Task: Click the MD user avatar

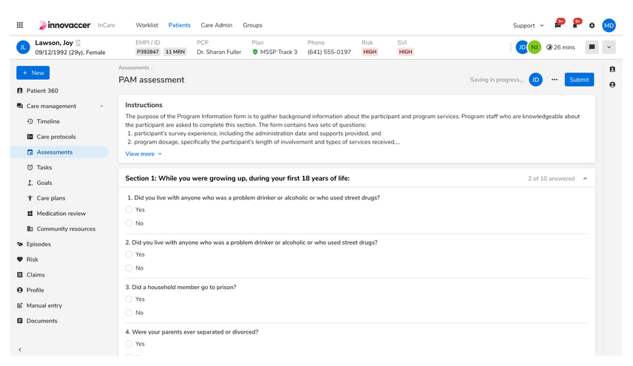Action: point(609,25)
